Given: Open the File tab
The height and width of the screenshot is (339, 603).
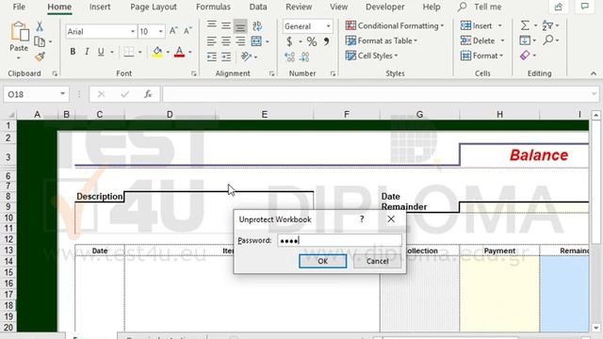Looking at the screenshot, I should pos(19,7).
